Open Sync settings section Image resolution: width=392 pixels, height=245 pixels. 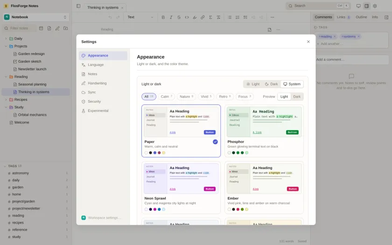pos(103,92)
